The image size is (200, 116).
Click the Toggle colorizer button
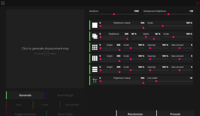(x=25, y=113)
